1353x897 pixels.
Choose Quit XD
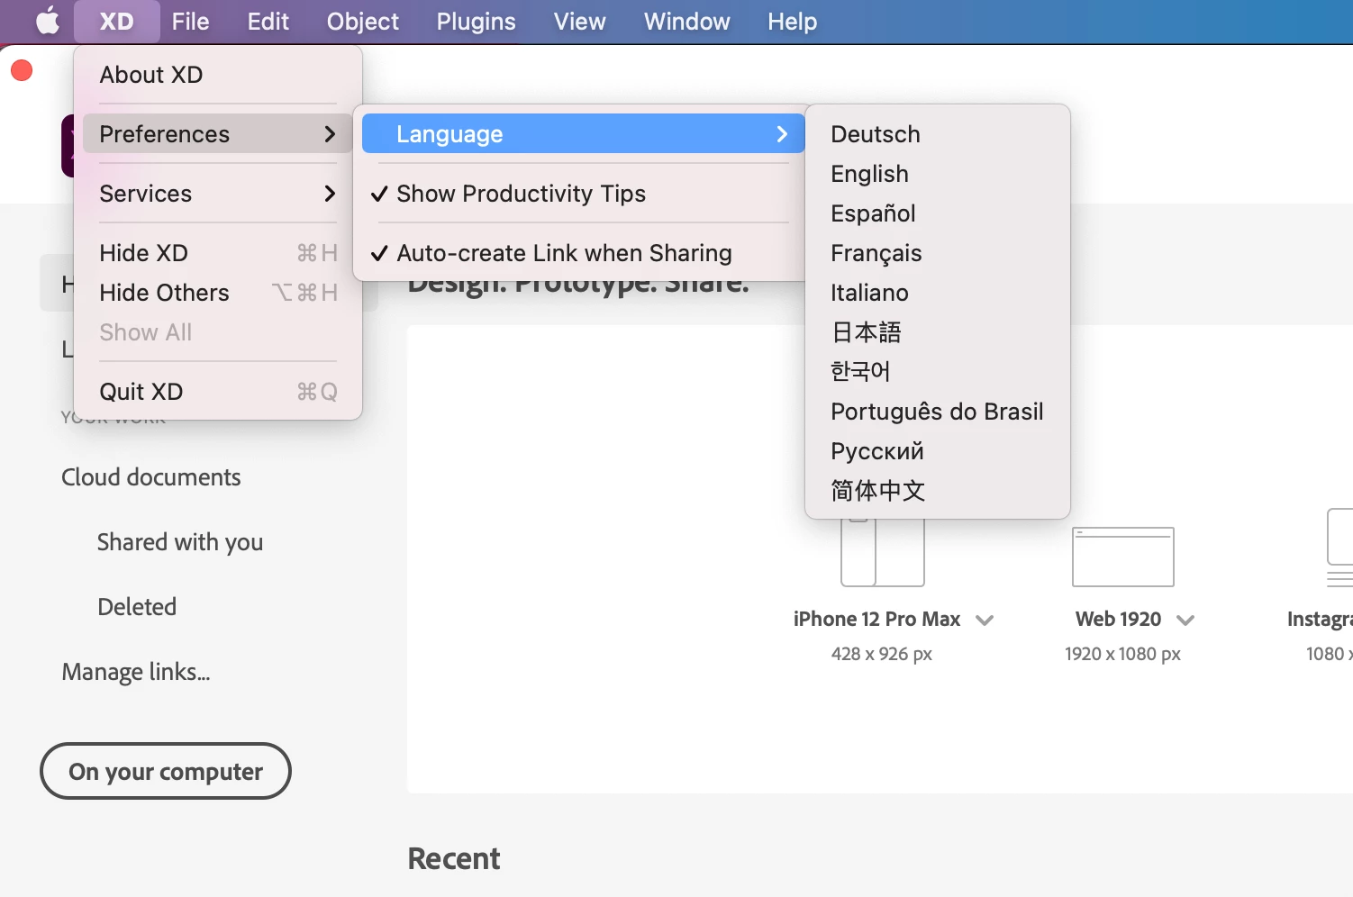coord(218,392)
